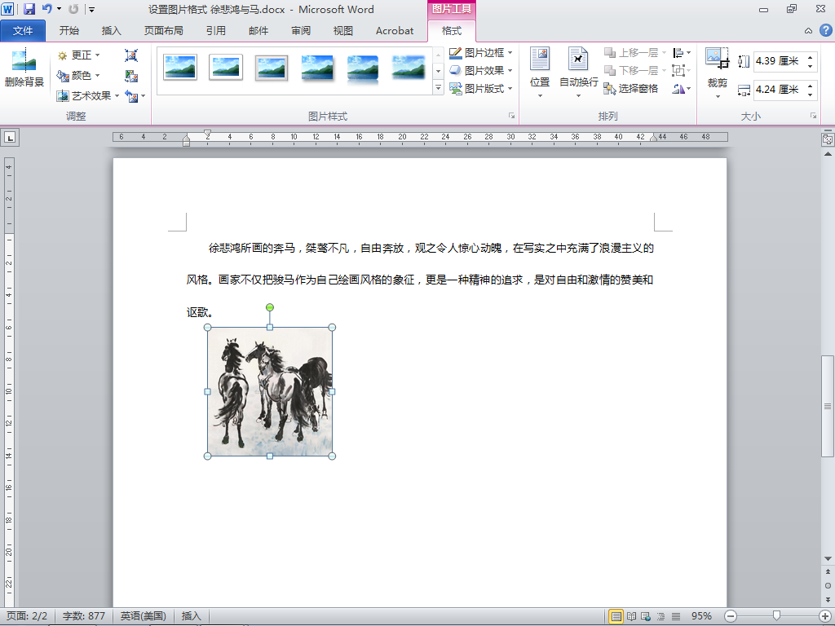Undo the last action
The width and height of the screenshot is (835, 626).
click(x=47, y=9)
